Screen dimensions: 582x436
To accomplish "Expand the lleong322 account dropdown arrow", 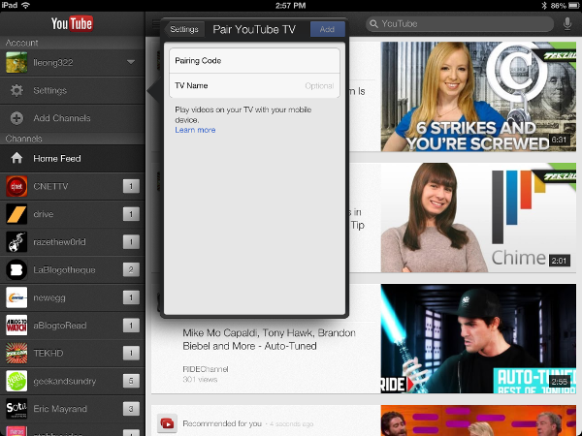I will click(x=131, y=62).
